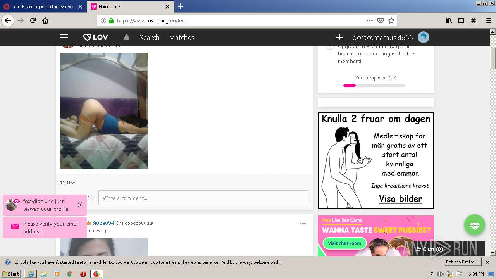Toggle the sidebar view icon
This screenshot has height=279, width=496.
[461, 21]
